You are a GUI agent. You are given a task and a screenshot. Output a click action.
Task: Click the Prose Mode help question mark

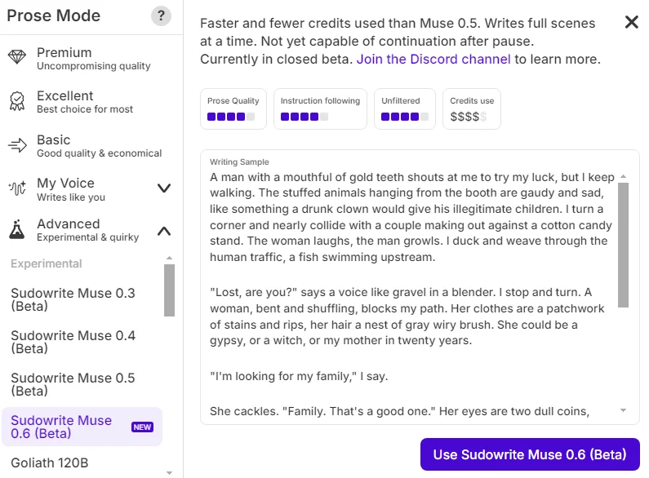[x=162, y=16]
